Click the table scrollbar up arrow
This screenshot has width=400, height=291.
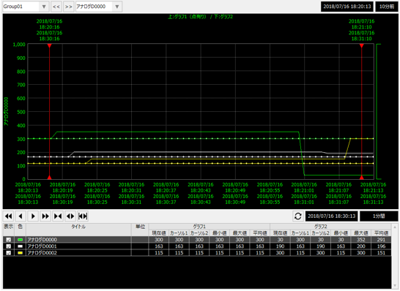pyautogui.click(x=395, y=227)
